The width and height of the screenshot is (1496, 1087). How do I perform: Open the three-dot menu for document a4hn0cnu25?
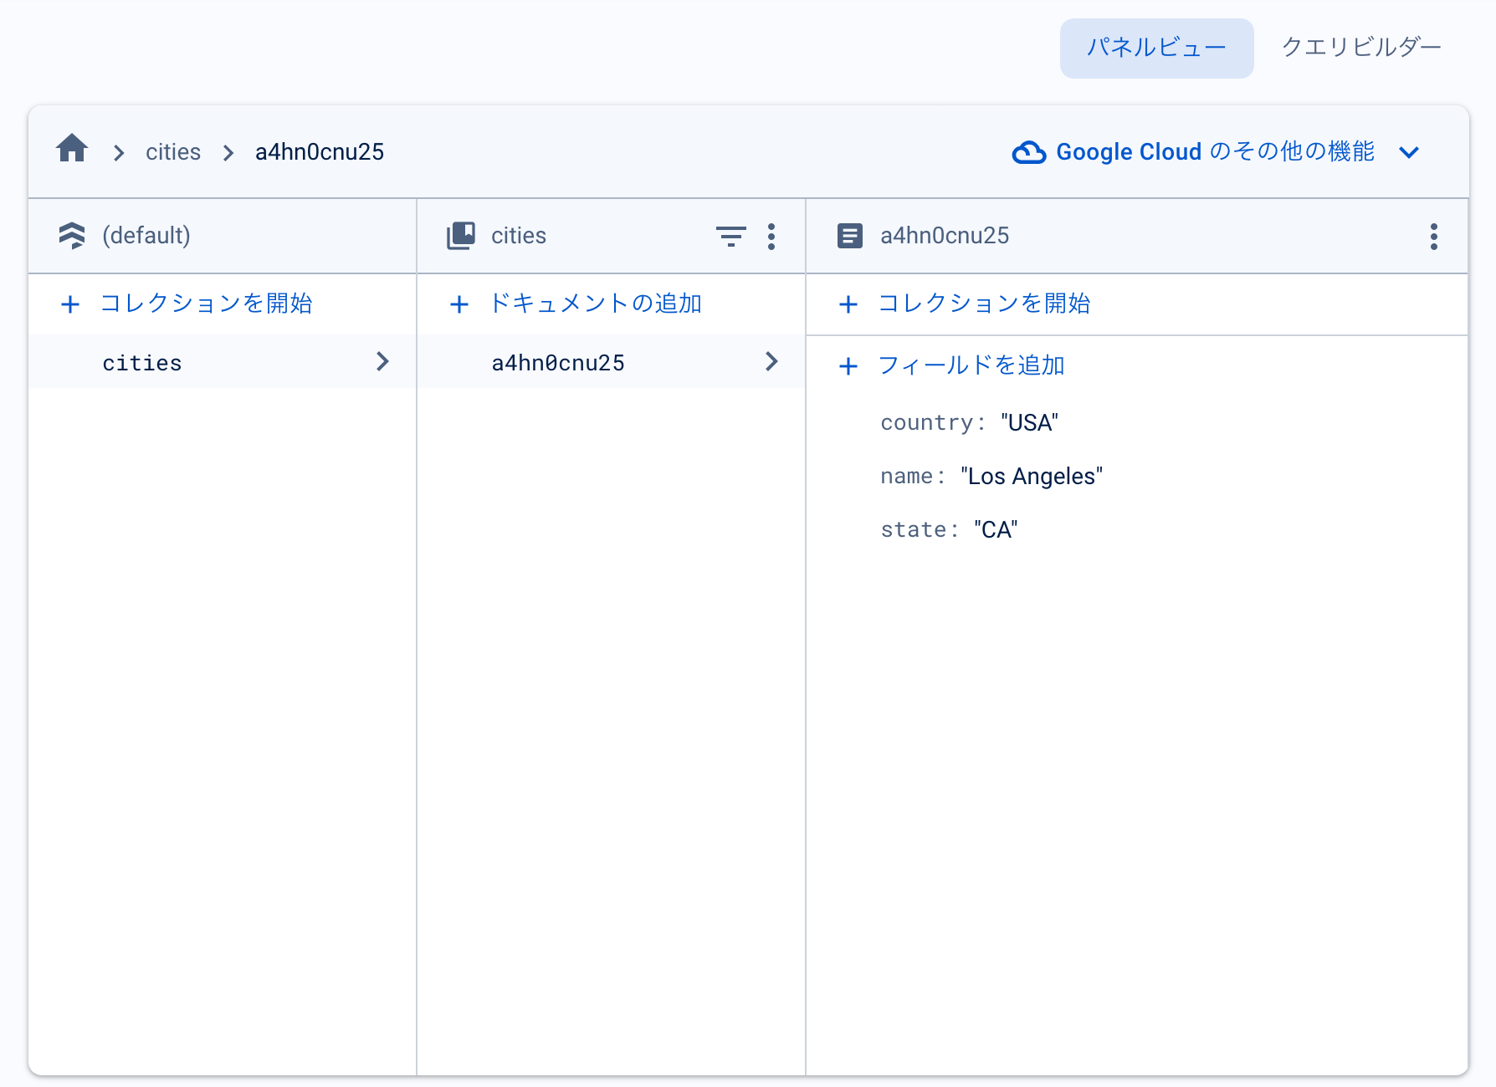pyautogui.click(x=1433, y=237)
